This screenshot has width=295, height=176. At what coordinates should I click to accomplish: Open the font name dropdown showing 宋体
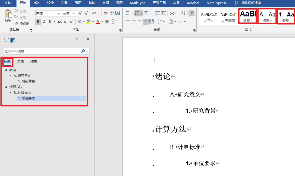click(48, 13)
